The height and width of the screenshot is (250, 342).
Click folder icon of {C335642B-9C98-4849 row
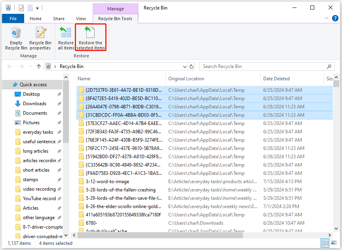(81, 165)
